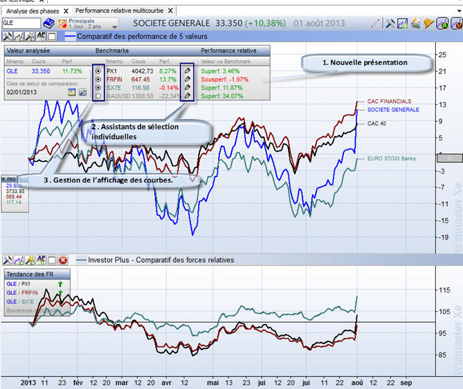463x389 pixels.
Task: Click Tendance des FR panel header
Action: [37, 274]
